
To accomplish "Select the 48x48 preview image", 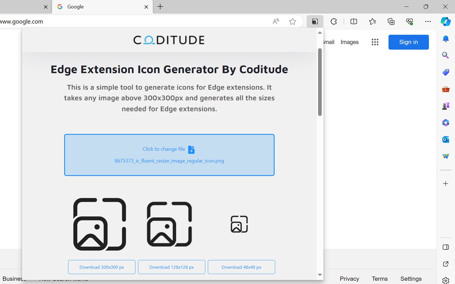I will 239,224.
